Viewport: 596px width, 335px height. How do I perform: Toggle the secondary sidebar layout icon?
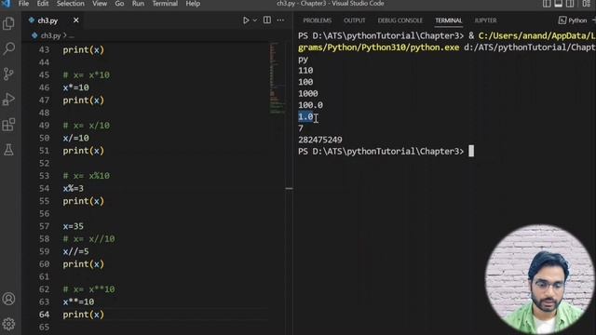tap(570, 4)
